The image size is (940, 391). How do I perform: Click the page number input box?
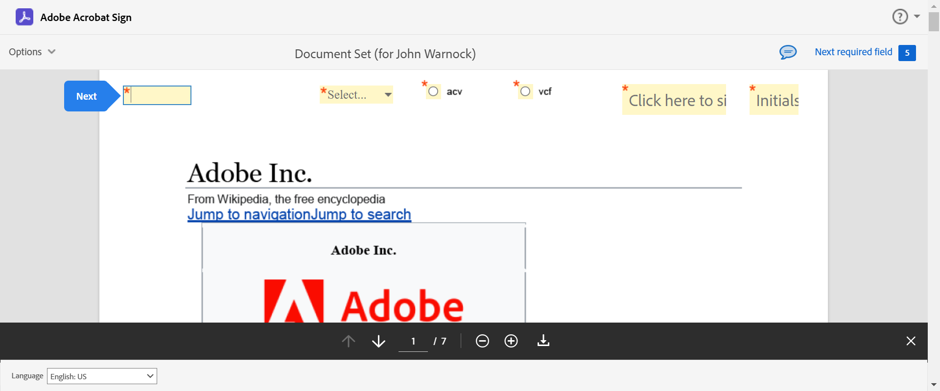413,341
